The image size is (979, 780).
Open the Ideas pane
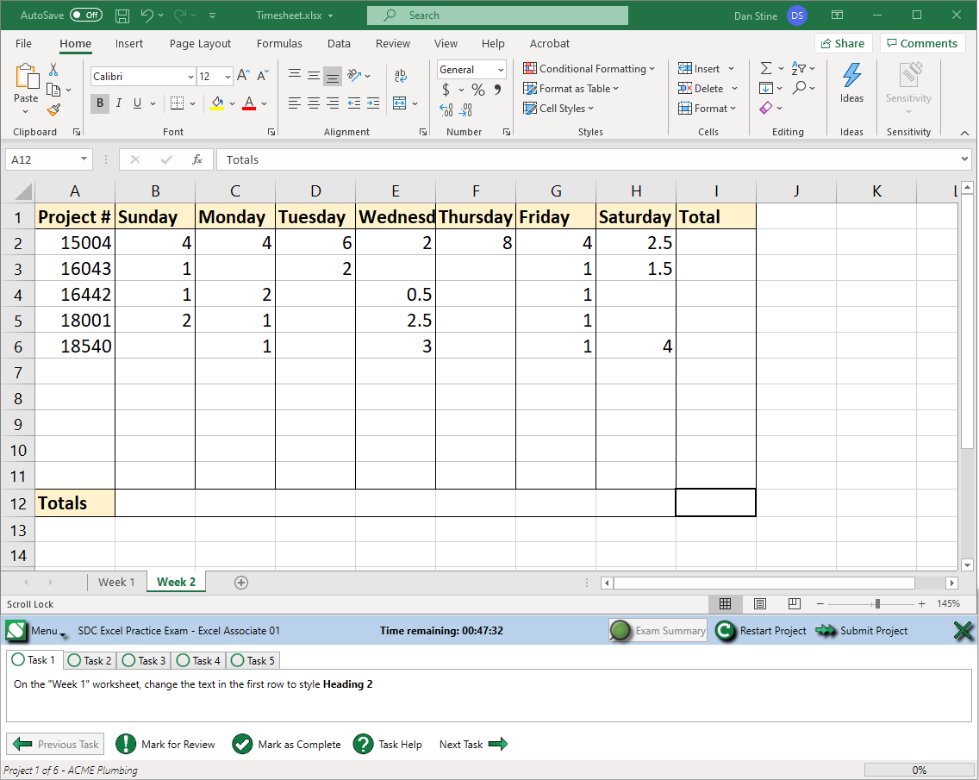[x=851, y=86]
